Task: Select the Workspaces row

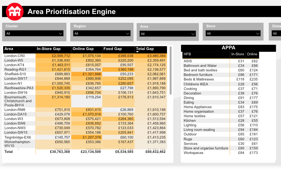Action: (221, 153)
